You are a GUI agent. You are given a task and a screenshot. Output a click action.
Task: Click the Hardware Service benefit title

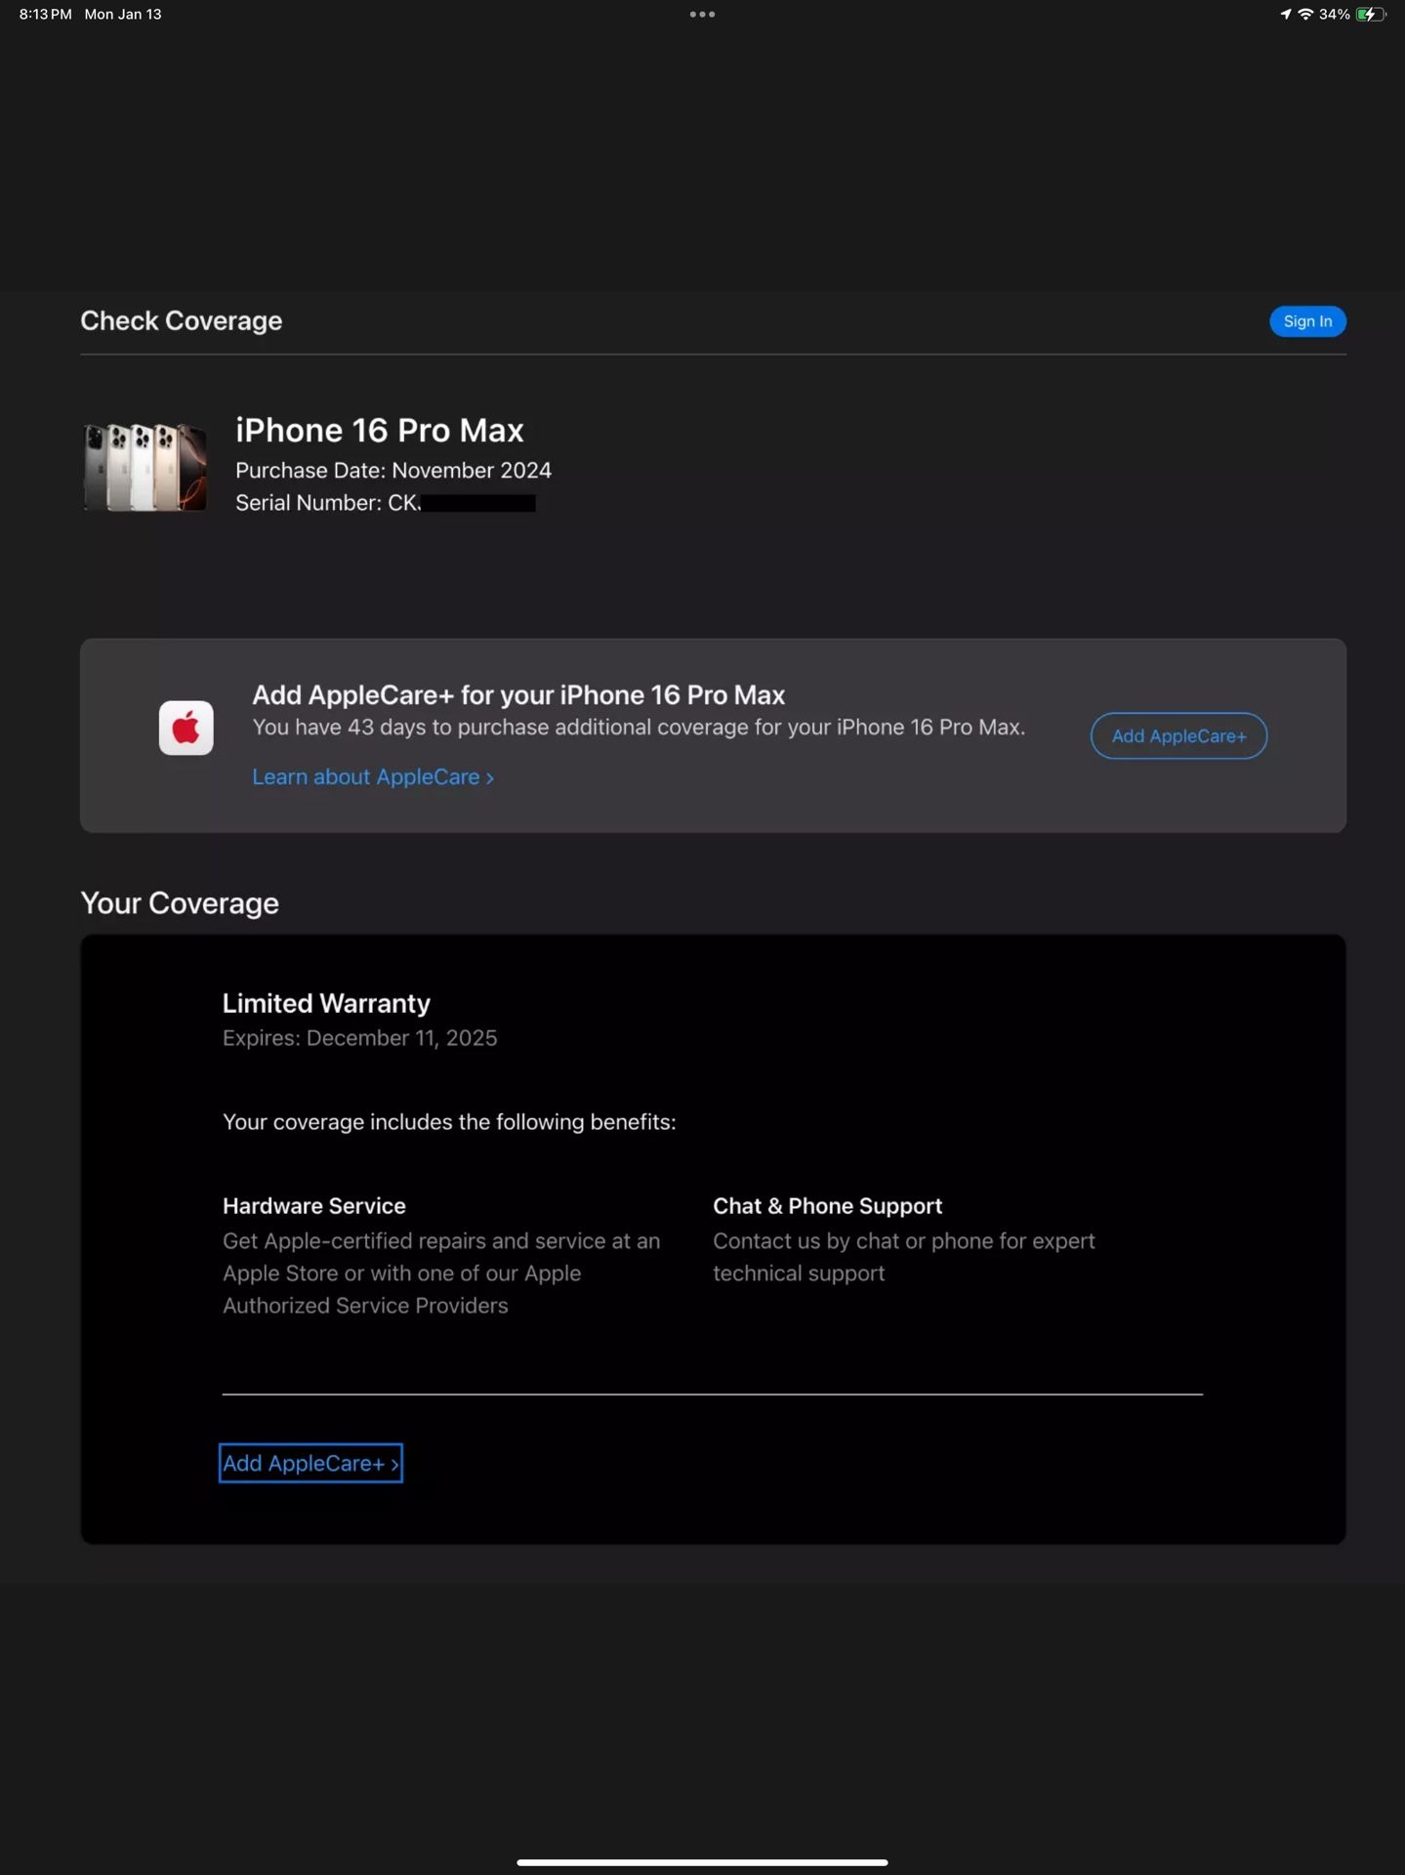tap(313, 1206)
